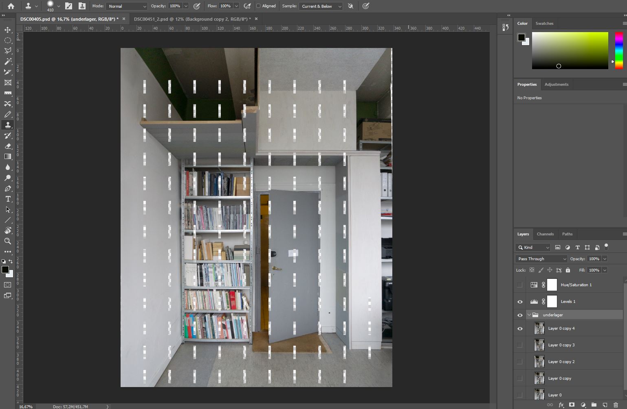
Task: Enable the Aligned checkbox in the options bar
Action: click(258, 6)
